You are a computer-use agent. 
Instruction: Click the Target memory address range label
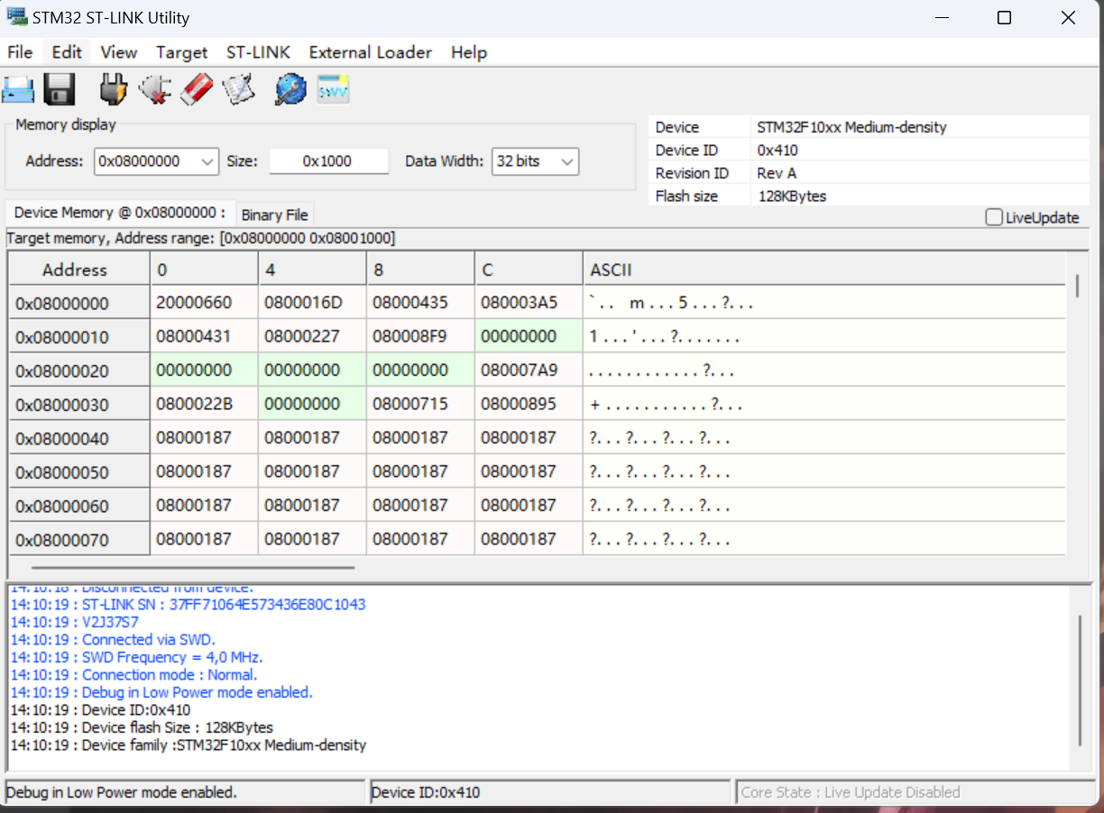200,238
